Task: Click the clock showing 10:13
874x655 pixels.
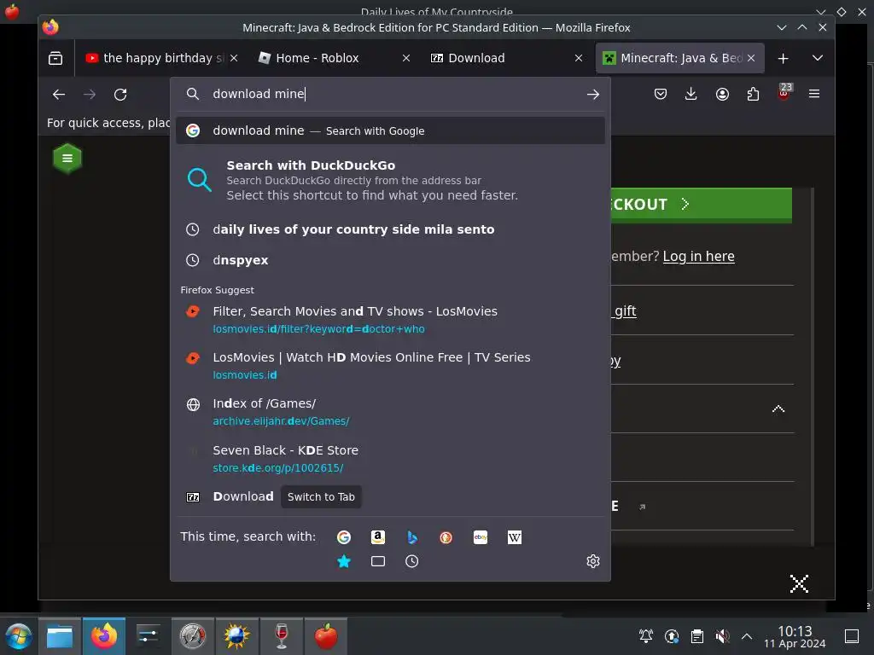Action: click(795, 636)
